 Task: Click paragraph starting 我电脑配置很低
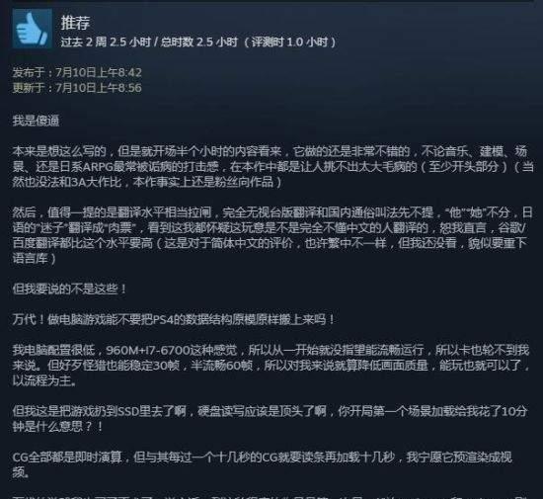271,366
